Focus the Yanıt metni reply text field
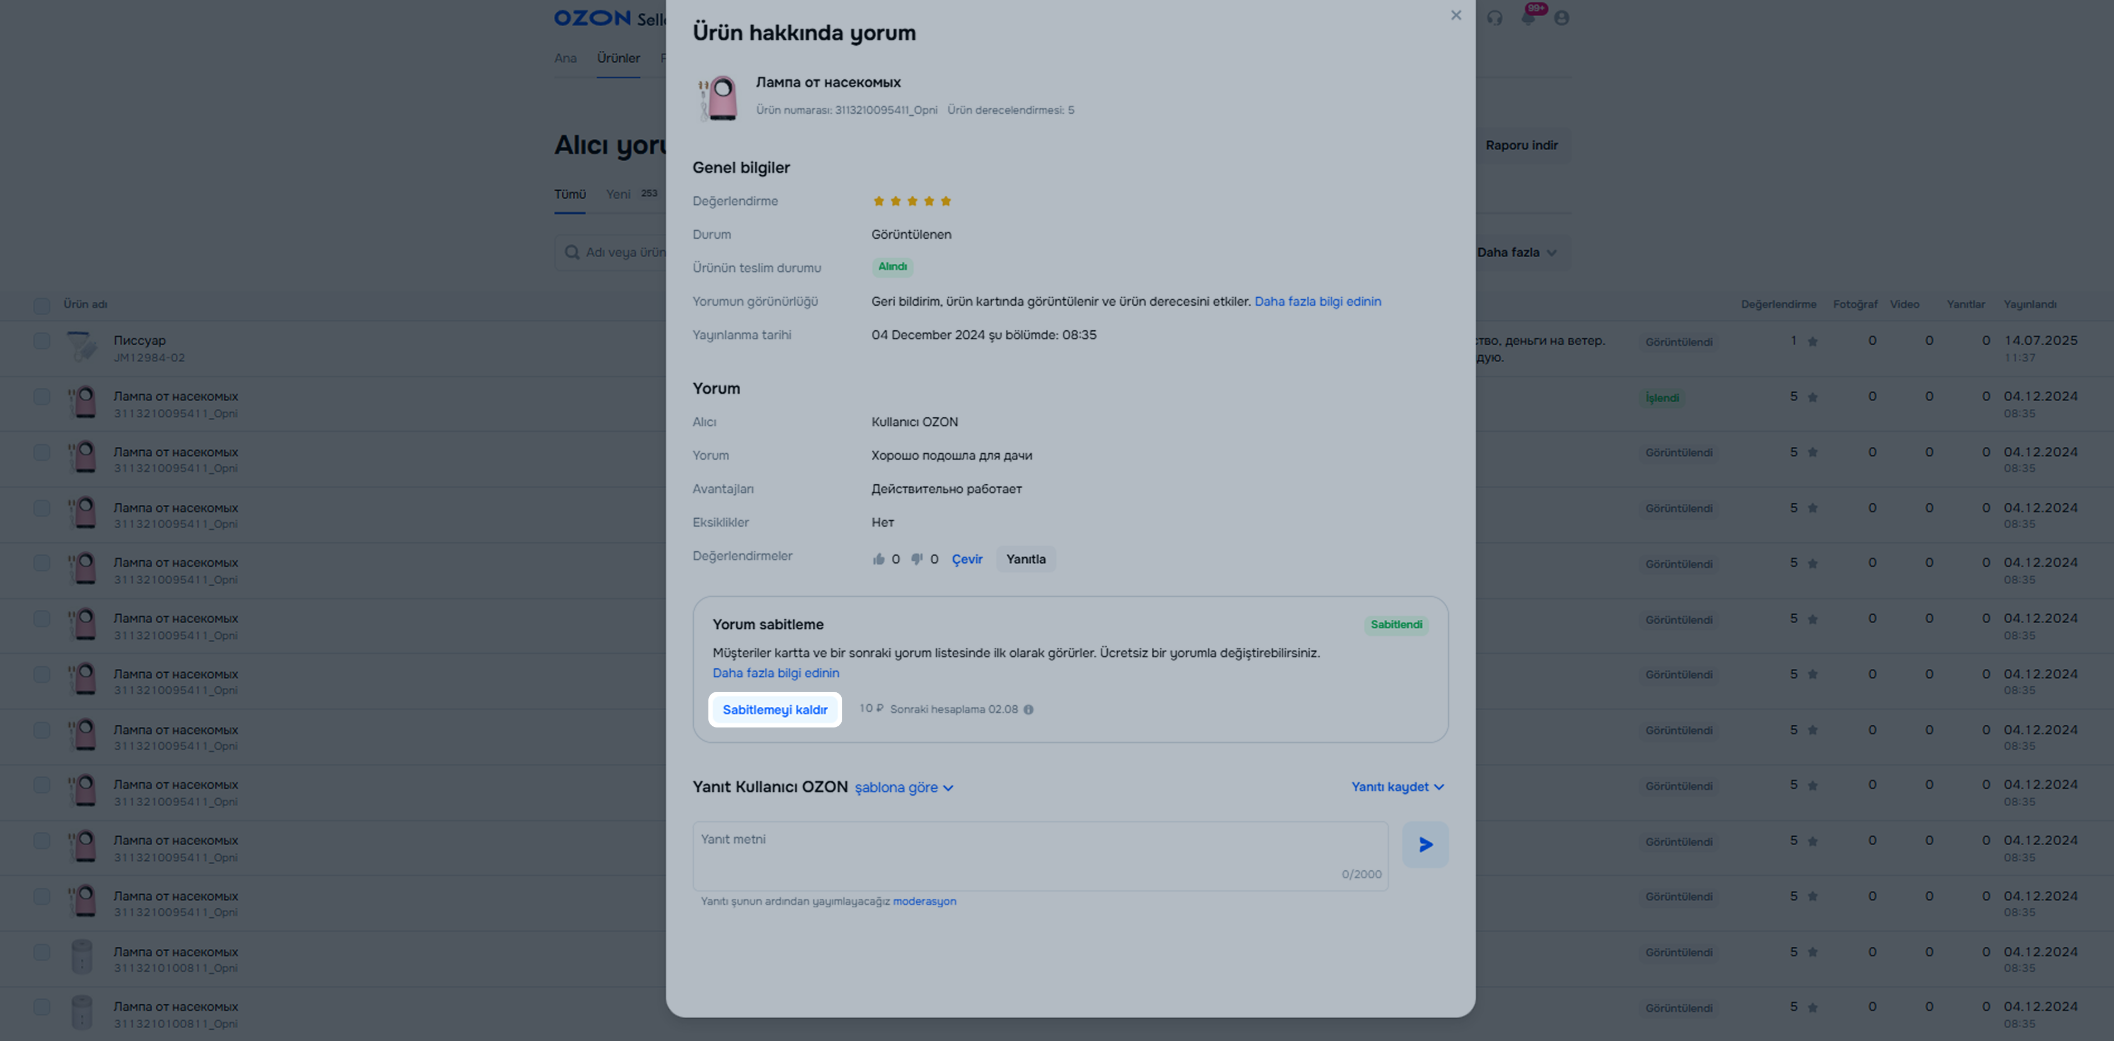Viewport: 2114px width, 1041px height. (1040, 856)
